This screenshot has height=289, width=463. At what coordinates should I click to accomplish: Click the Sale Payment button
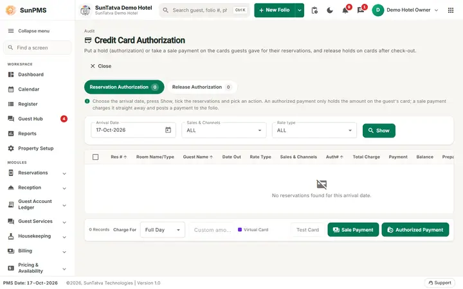(353, 230)
